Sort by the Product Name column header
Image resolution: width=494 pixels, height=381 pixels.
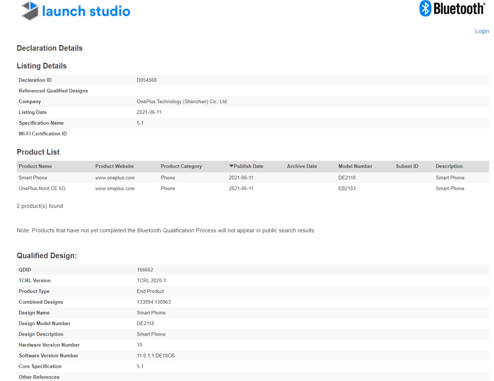coord(35,166)
